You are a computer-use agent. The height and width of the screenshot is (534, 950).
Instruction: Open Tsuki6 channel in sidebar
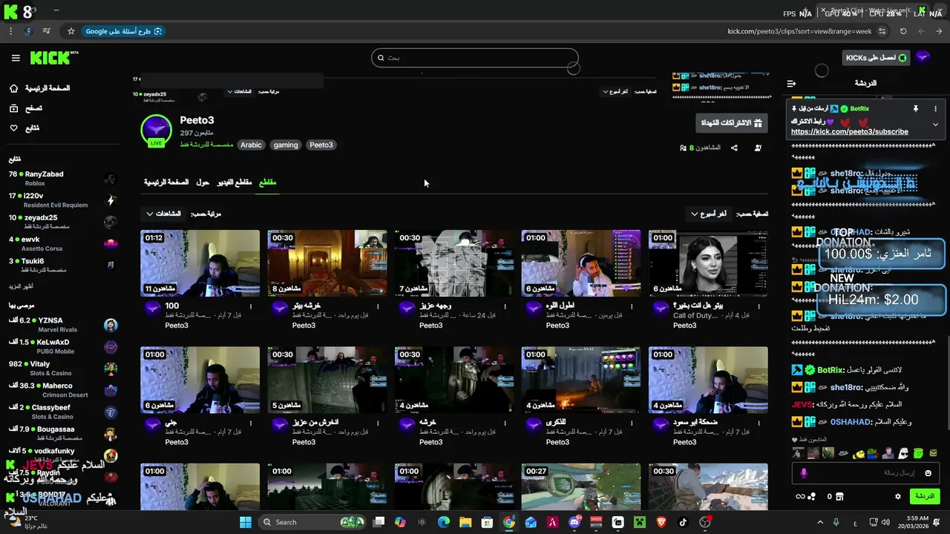tap(63, 265)
